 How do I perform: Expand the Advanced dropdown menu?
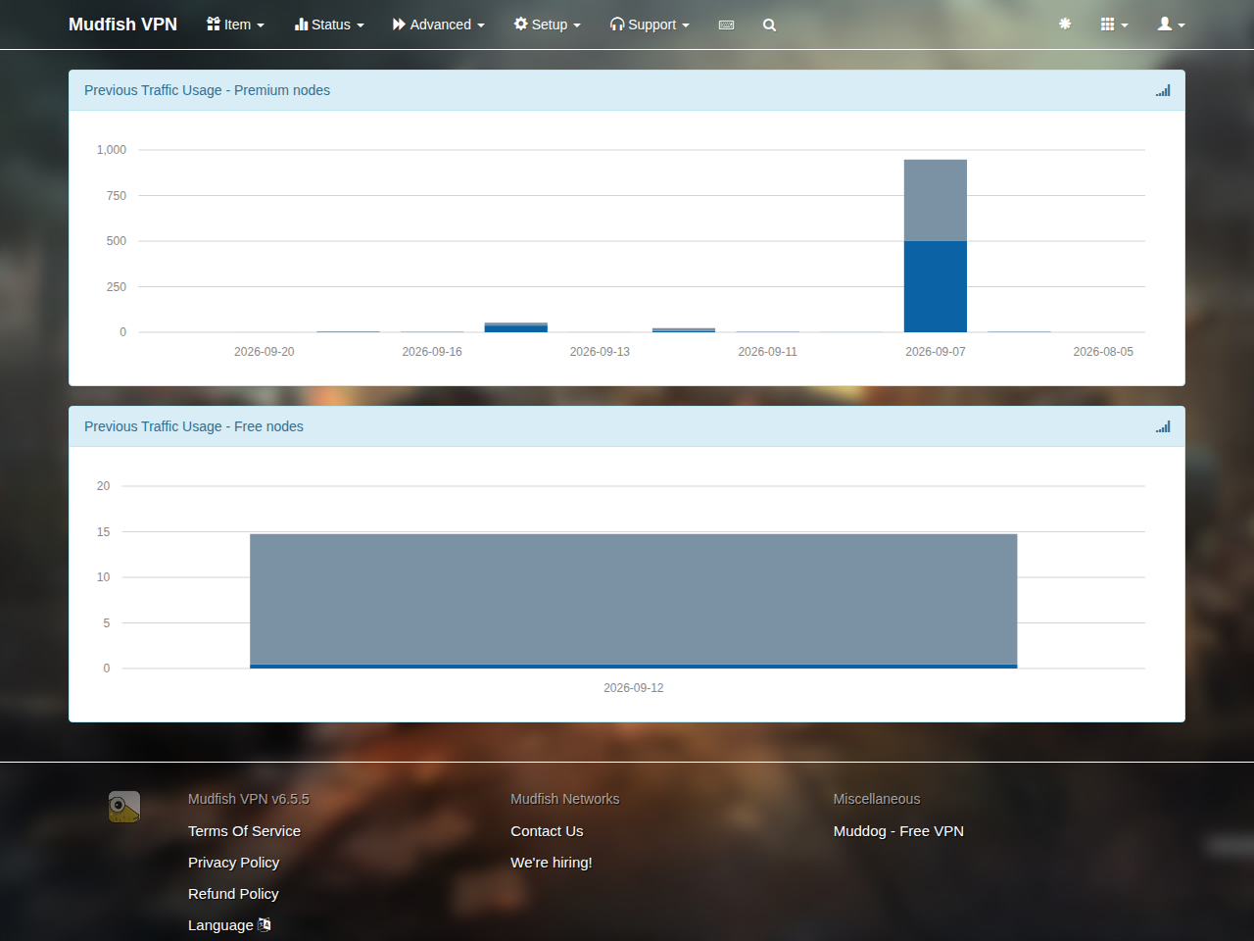tap(439, 25)
